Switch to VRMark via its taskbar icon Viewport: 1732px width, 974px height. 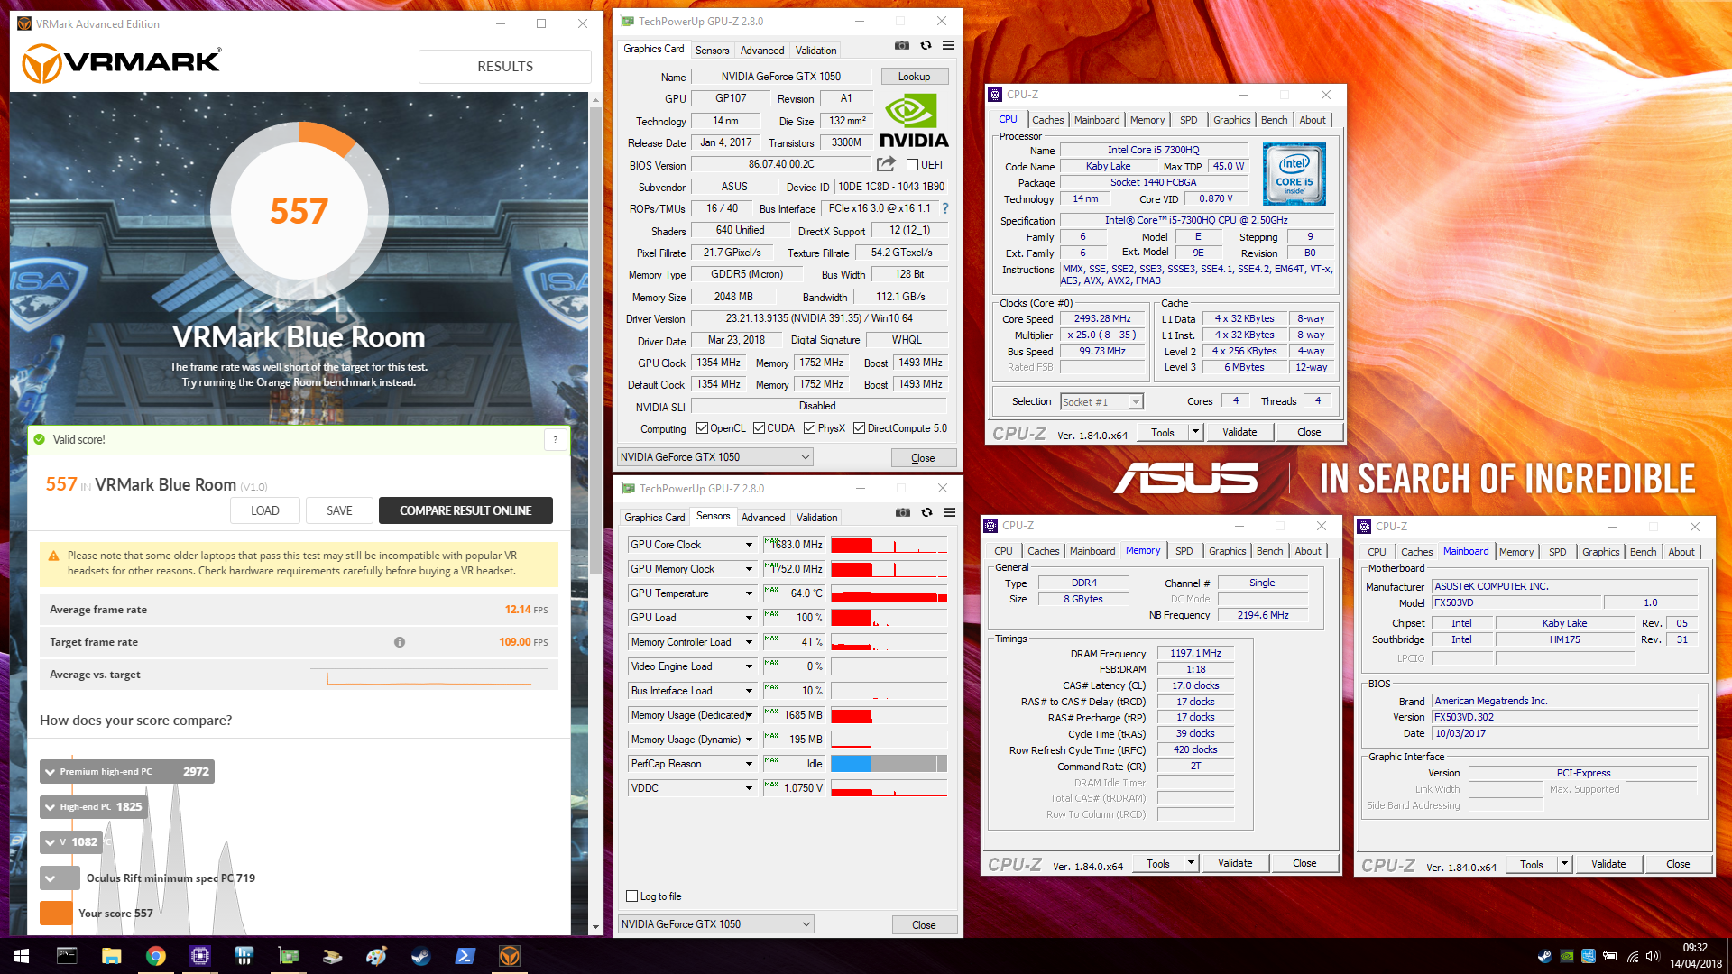[x=510, y=956]
